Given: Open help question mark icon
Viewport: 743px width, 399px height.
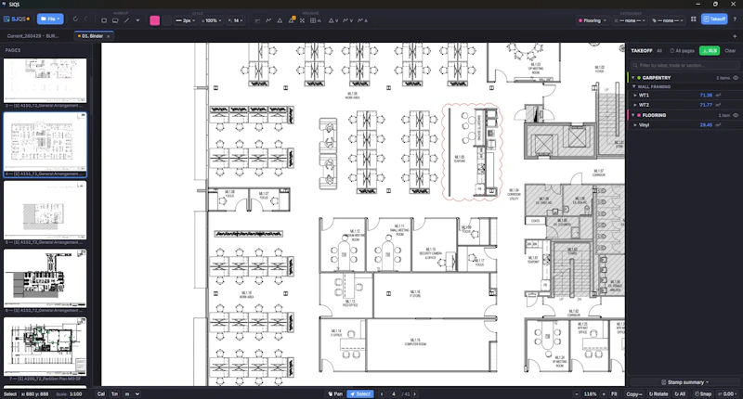Looking at the screenshot, I should [735, 19].
